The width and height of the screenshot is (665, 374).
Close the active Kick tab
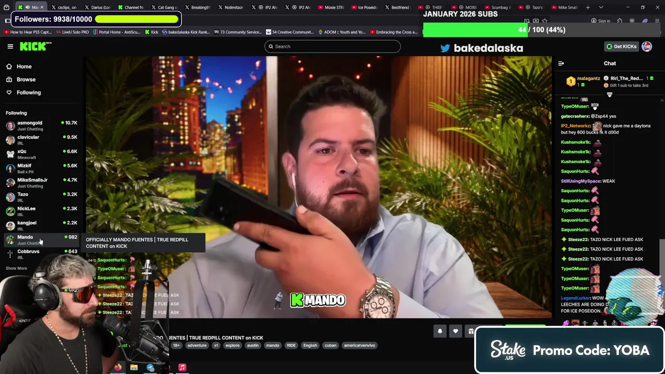[42, 7]
